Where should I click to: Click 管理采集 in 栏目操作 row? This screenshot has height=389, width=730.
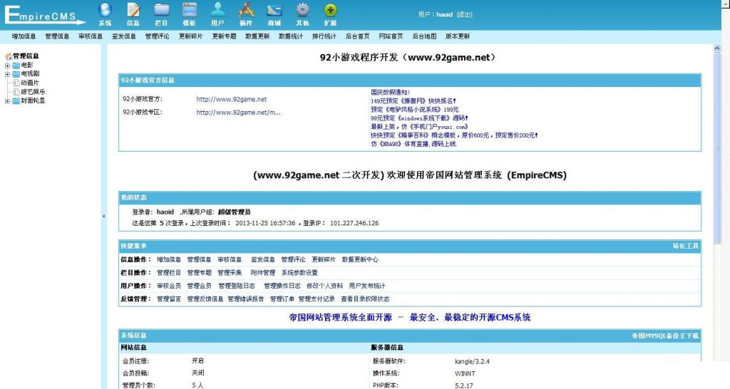230,273
